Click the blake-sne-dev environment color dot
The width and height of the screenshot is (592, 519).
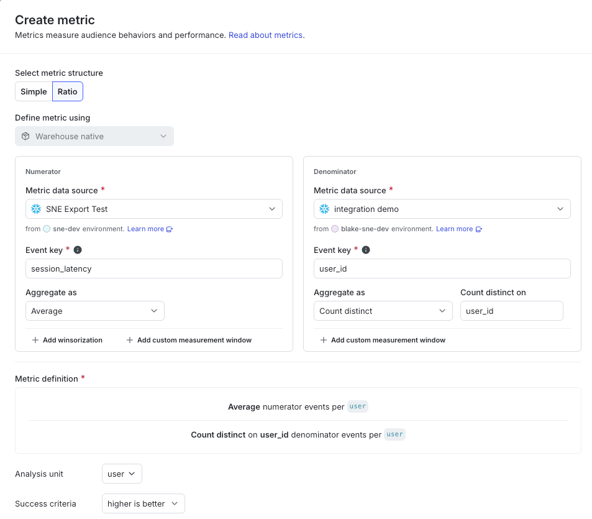(x=334, y=229)
